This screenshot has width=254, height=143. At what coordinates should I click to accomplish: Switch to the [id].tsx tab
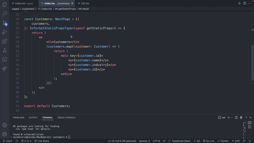tap(83, 4)
